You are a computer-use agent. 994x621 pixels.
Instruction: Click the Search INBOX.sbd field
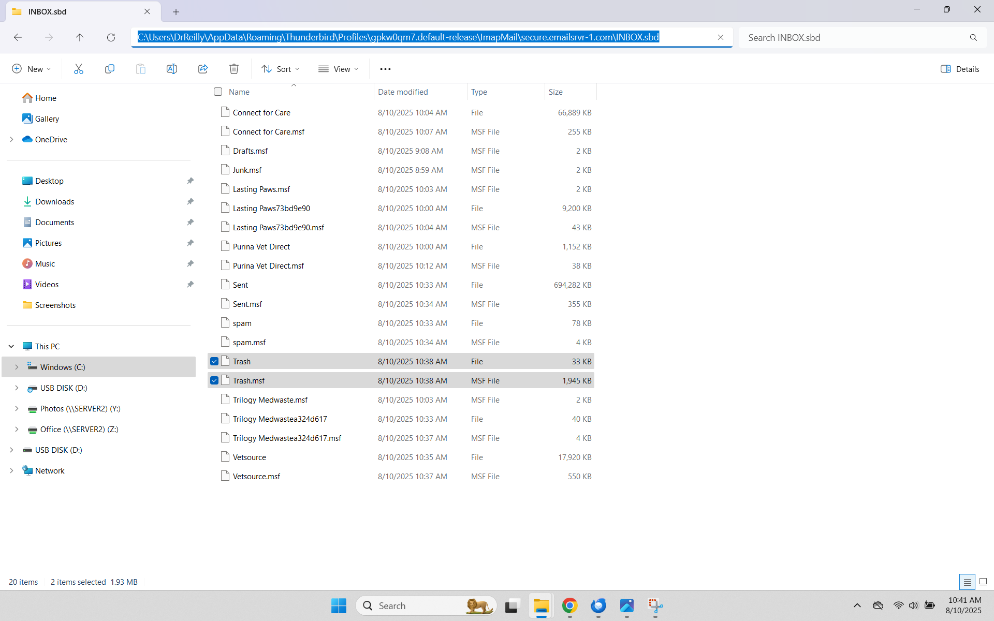point(854,37)
